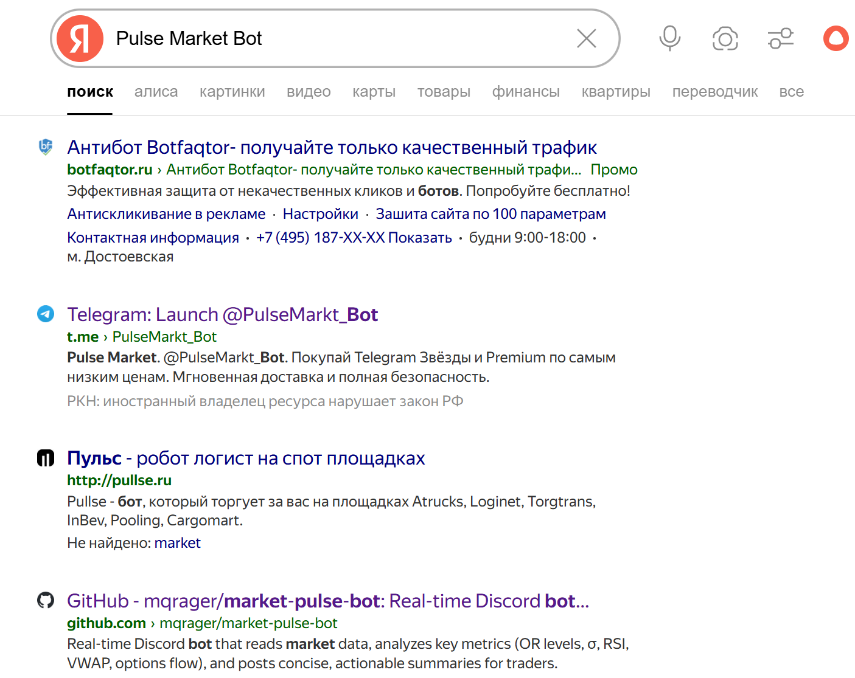Viewport: 855px width, 678px height.
Task: Clear the search query with the X button
Action: click(x=585, y=38)
